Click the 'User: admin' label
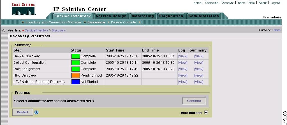The image size is (287, 125). [x=272, y=17]
